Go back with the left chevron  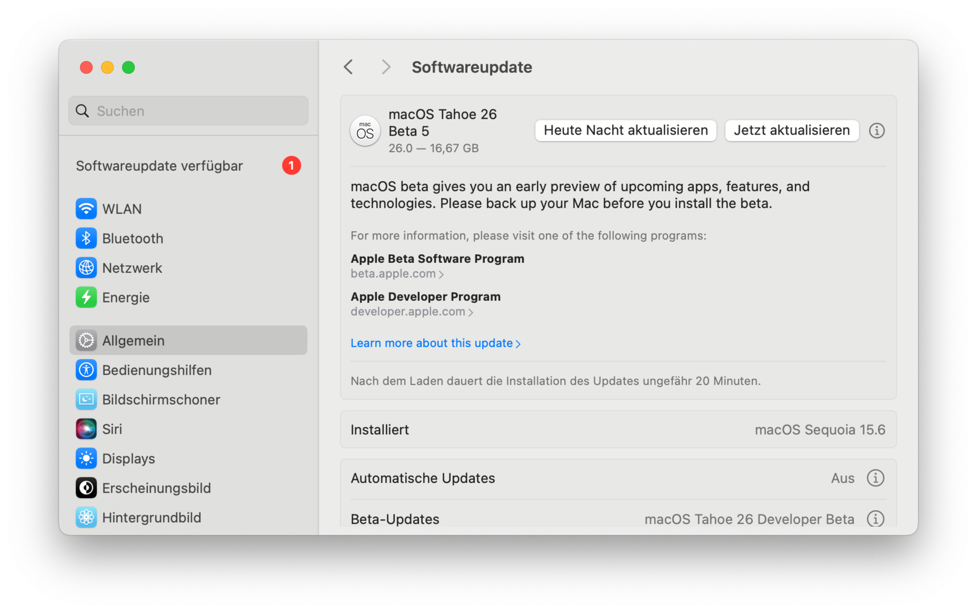click(348, 67)
